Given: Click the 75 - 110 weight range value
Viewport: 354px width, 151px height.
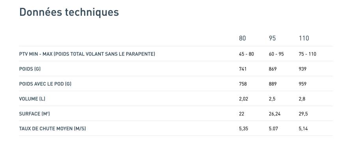Looking at the screenshot, I should [307, 54].
